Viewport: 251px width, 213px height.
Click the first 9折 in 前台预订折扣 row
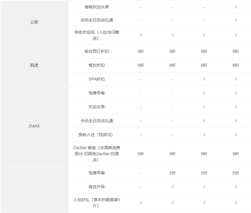pyautogui.click(x=141, y=51)
